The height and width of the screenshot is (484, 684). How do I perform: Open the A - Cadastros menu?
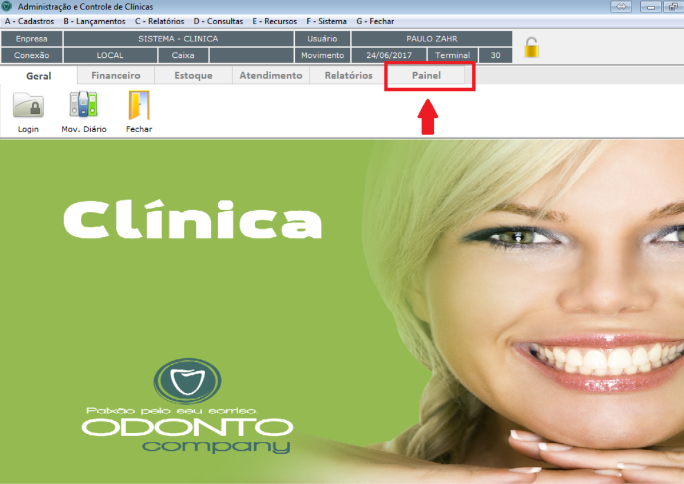29,21
